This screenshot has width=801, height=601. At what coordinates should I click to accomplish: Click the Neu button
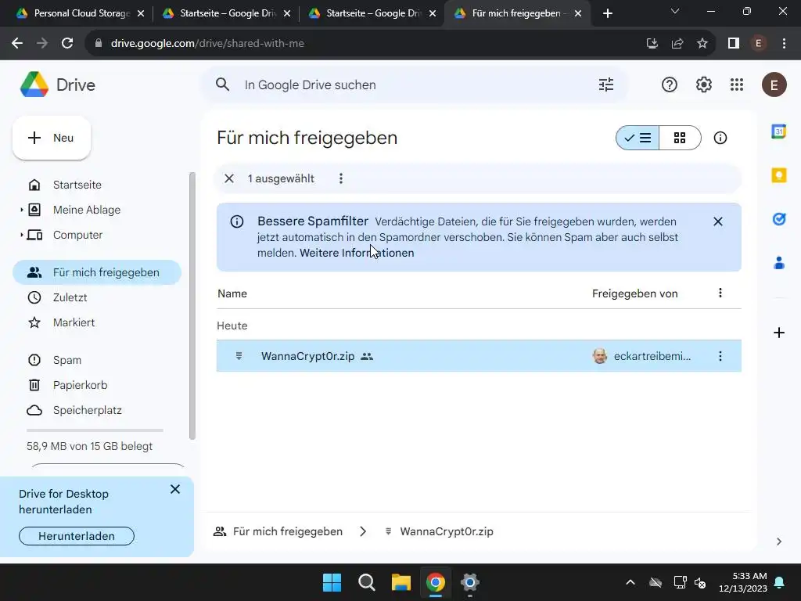pyautogui.click(x=52, y=138)
